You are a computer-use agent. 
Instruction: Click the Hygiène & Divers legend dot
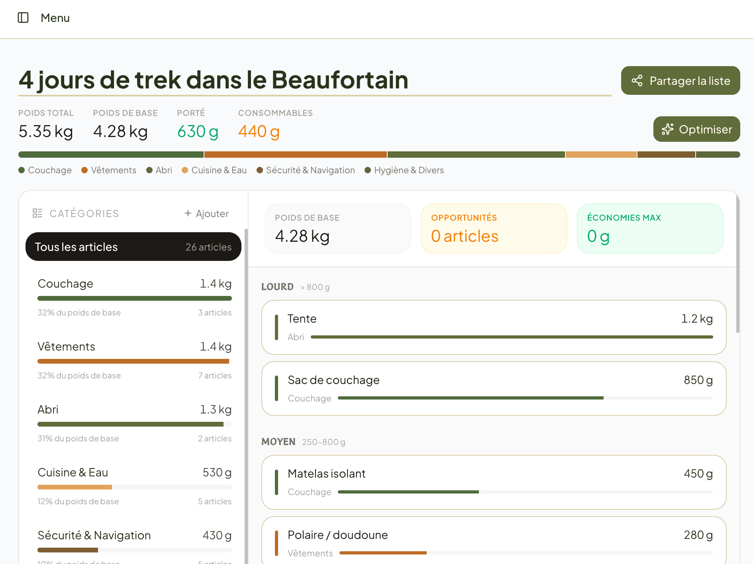[368, 170]
